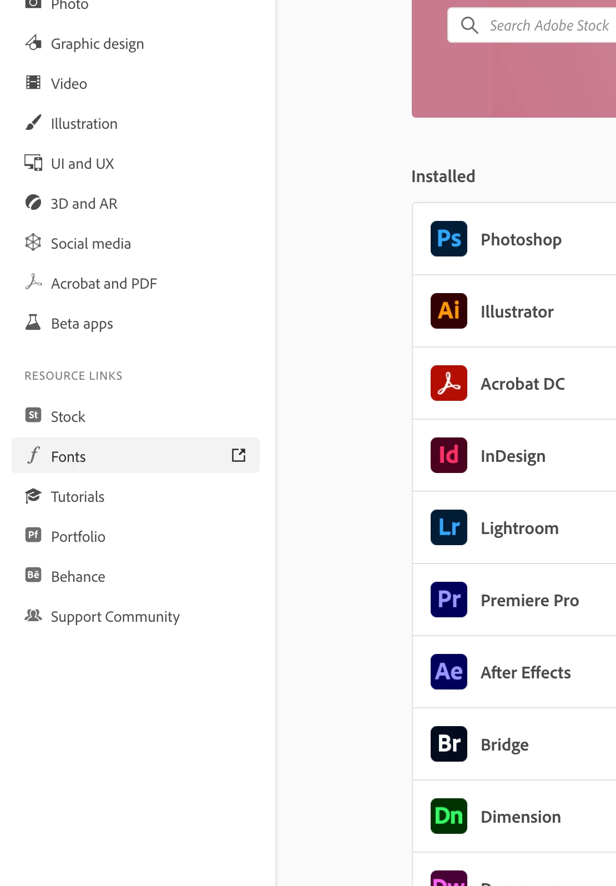Click the InDesign Id app icon
Image resolution: width=616 pixels, height=886 pixels.
point(448,455)
